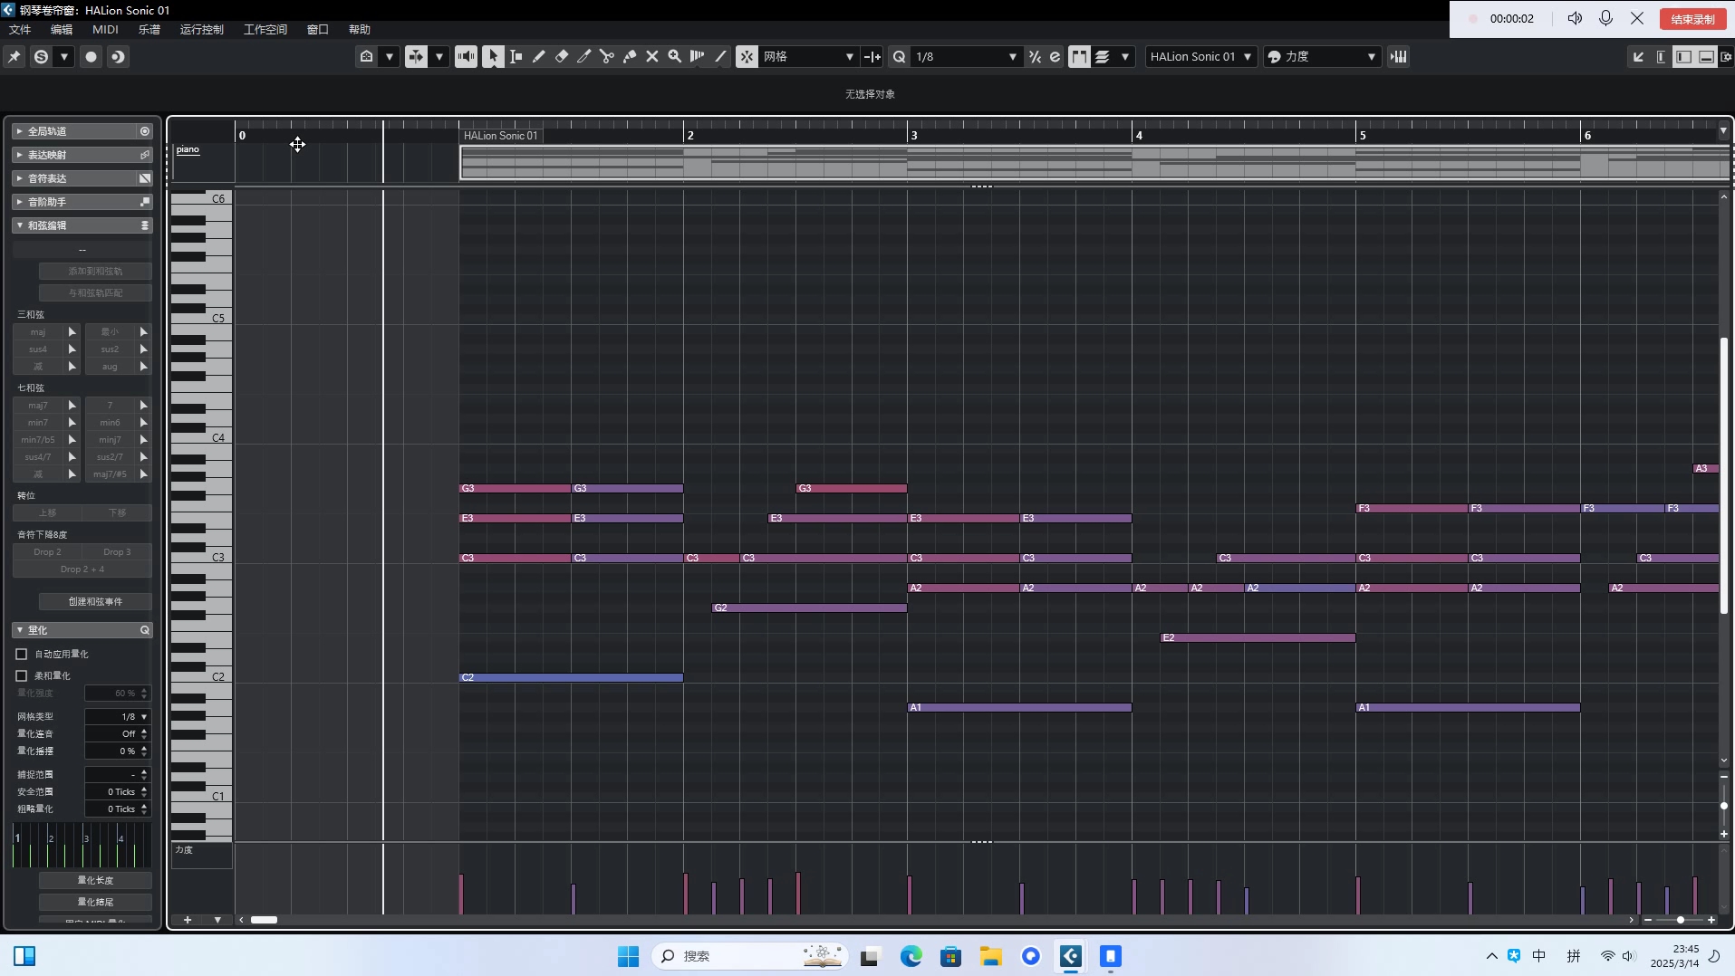
Task: Adjust the horizontal zoom slider handle
Action: [1680, 920]
